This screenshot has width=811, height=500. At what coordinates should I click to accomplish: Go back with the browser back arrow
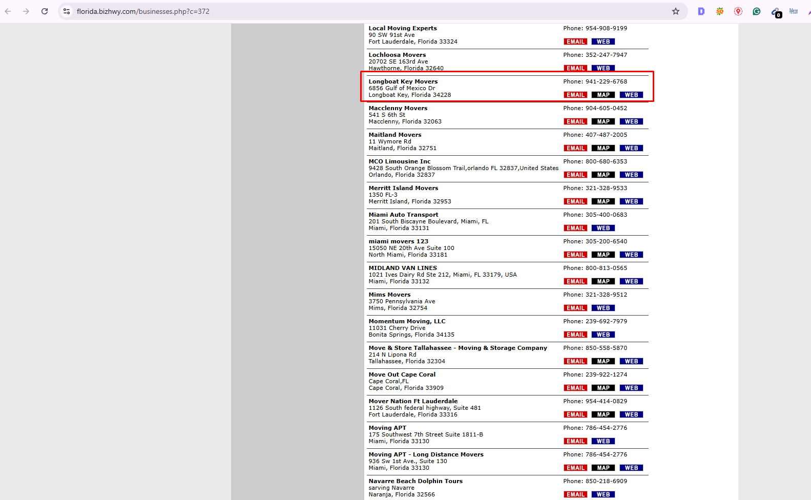point(8,11)
